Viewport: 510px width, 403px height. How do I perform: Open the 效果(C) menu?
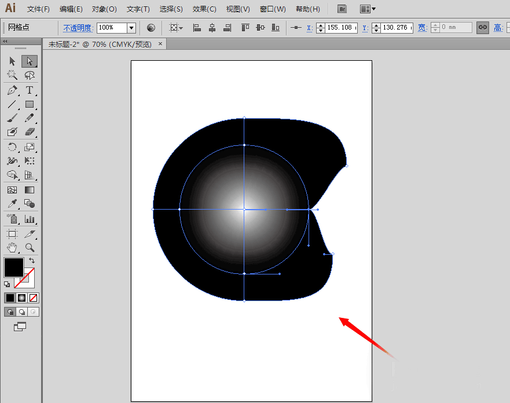pyautogui.click(x=204, y=9)
